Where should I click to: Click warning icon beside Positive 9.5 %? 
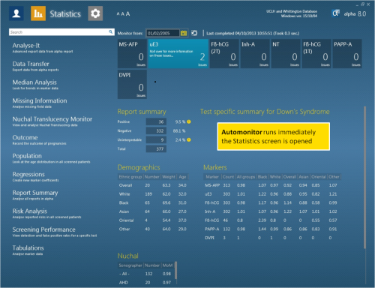tap(189, 121)
